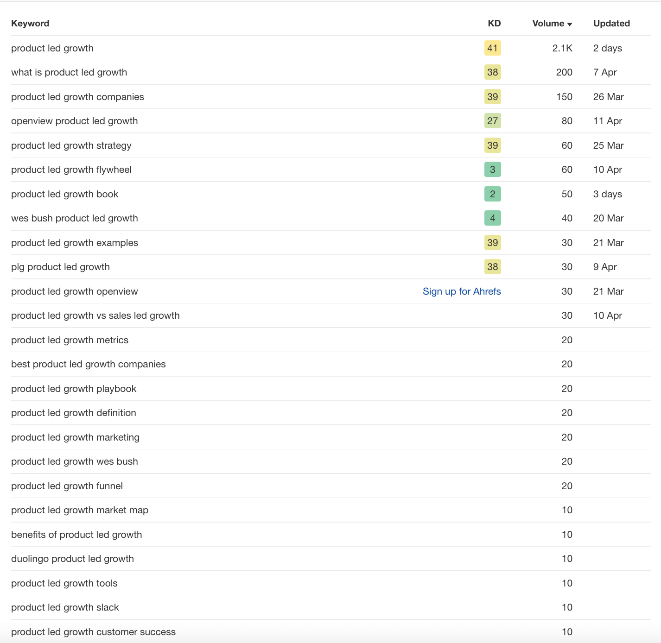Open the Sign up for Ahrefs link
This screenshot has width=661, height=643.
coord(462,291)
